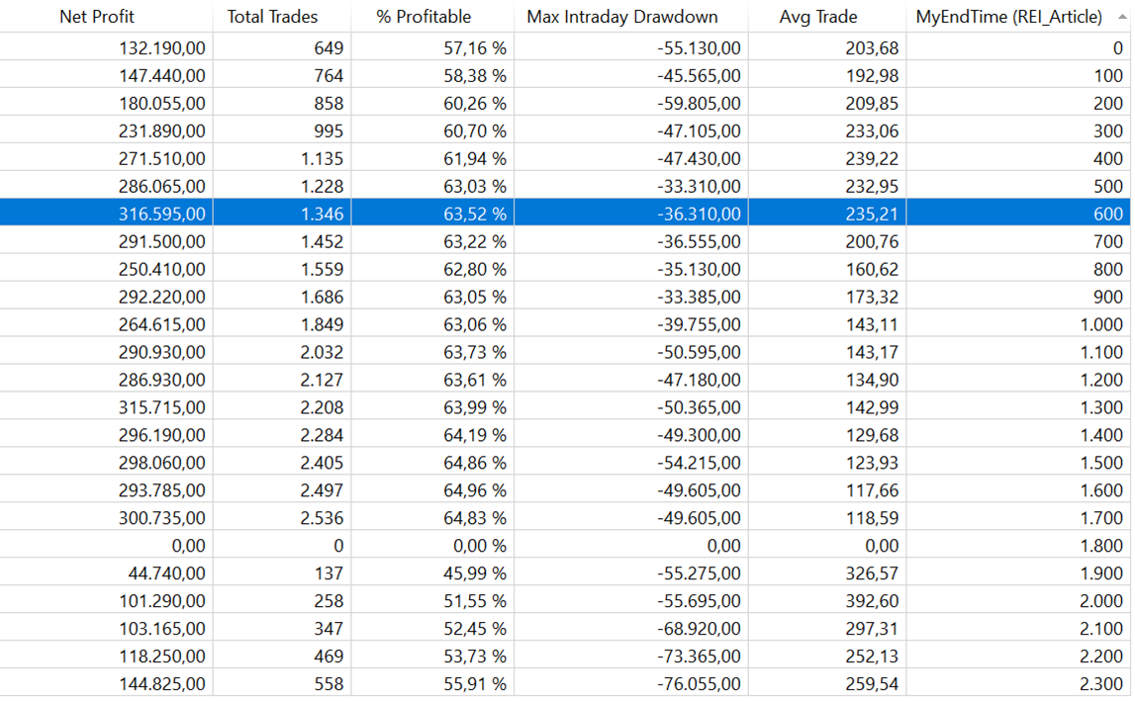Viewport: 1135px width, 701px height.
Task: Select the highlighted row with Net Profit 316.595,00
Action: coord(162,214)
